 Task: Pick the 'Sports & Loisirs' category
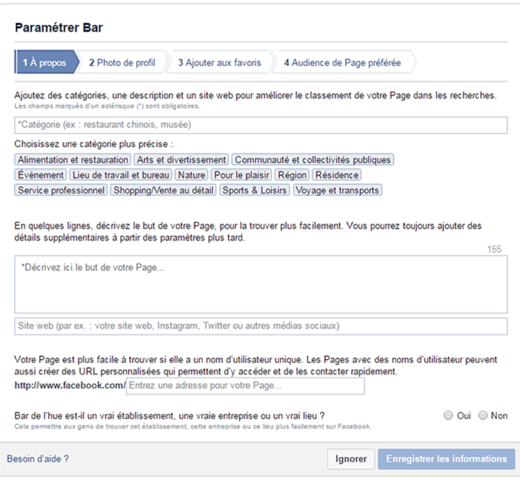pyautogui.click(x=254, y=190)
